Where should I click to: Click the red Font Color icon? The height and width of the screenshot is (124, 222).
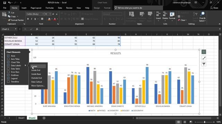tap(55, 19)
